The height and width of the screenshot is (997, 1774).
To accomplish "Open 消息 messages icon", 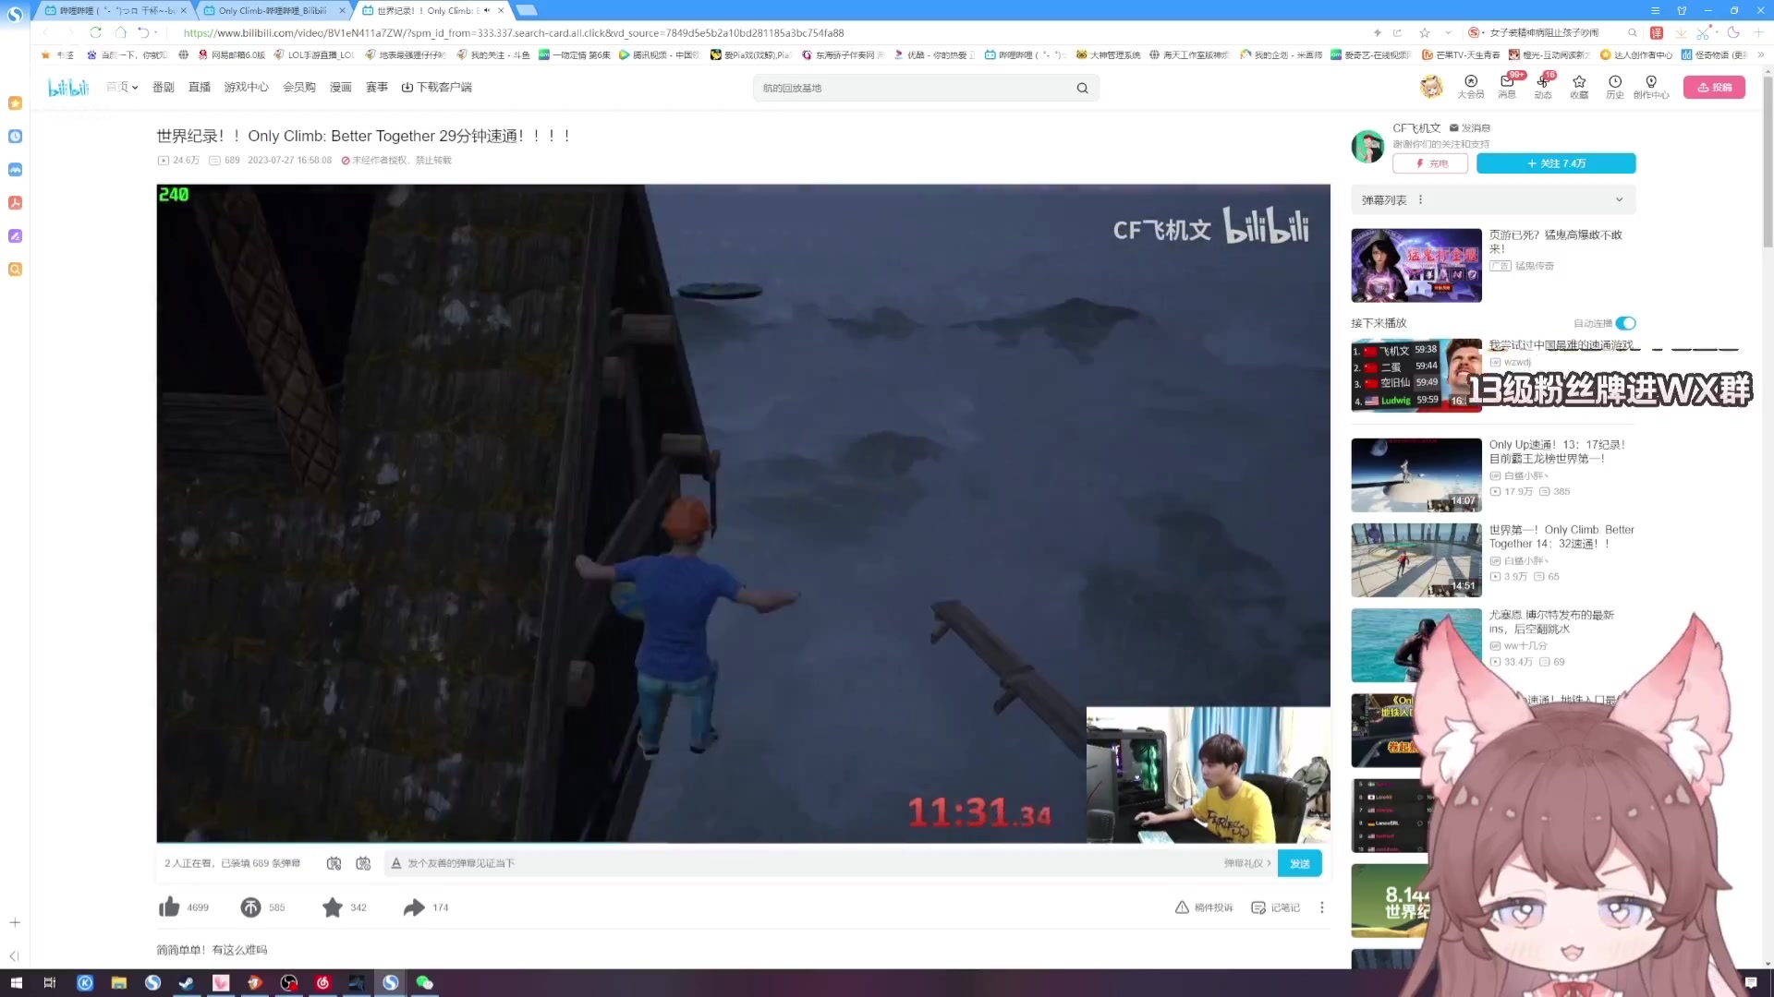I will click(1507, 87).
